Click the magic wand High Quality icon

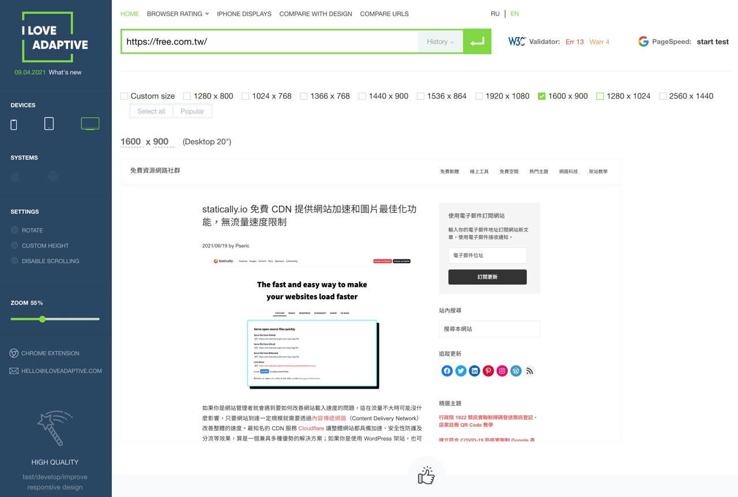tap(55, 428)
